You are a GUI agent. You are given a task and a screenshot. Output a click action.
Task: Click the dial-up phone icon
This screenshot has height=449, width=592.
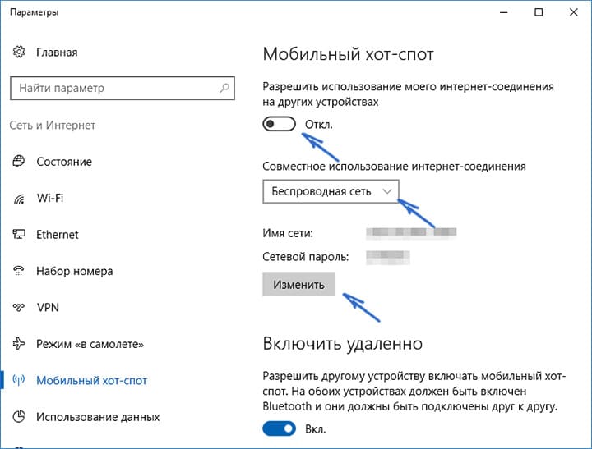(x=19, y=271)
